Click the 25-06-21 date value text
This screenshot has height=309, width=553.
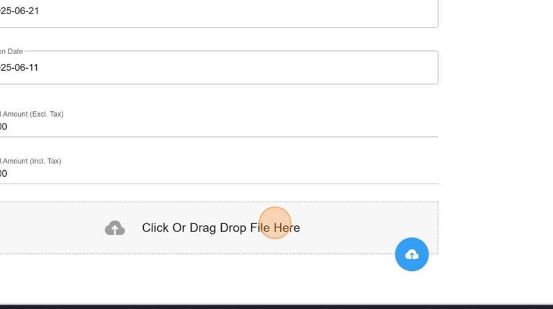coord(20,11)
